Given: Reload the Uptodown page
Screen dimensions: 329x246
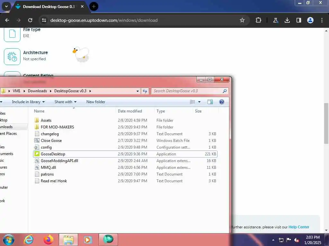Looking at the screenshot, I should tap(30, 20).
